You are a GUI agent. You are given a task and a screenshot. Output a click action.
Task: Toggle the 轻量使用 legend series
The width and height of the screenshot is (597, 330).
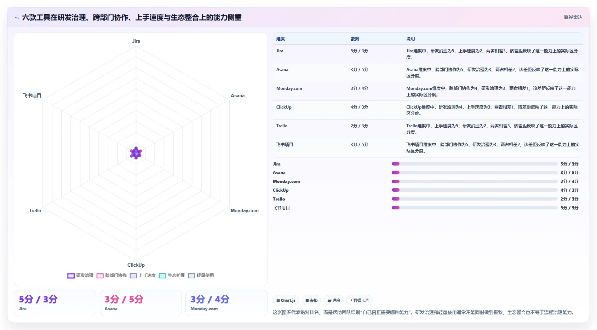click(x=201, y=276)
